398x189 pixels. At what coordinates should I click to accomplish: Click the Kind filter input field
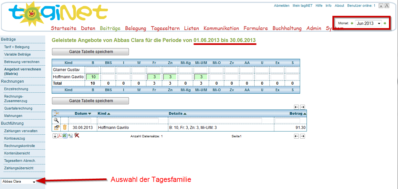(128, 121)
